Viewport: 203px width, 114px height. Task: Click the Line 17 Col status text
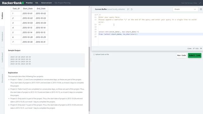(194, 48)
